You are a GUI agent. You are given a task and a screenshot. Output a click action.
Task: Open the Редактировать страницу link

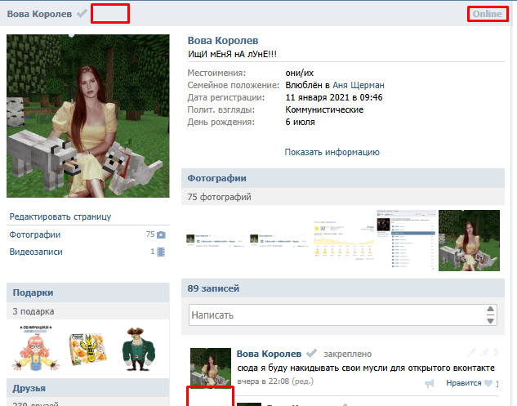(x=60, y=216)
